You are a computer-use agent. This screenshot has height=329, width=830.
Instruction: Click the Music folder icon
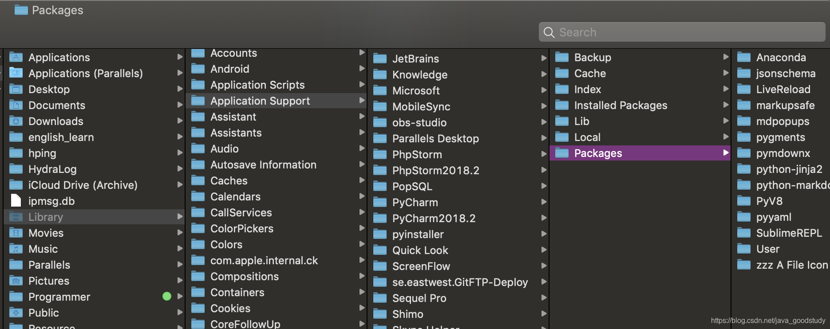[x=16, y=249]
